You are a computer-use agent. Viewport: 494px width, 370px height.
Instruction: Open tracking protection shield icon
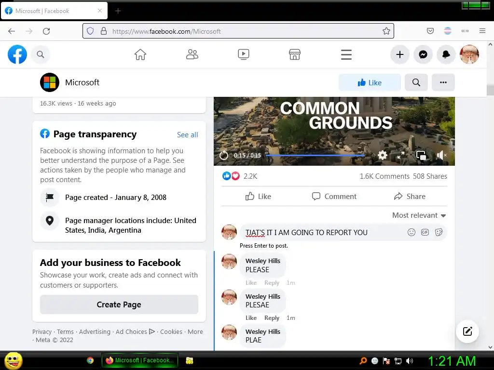(90, 31)
